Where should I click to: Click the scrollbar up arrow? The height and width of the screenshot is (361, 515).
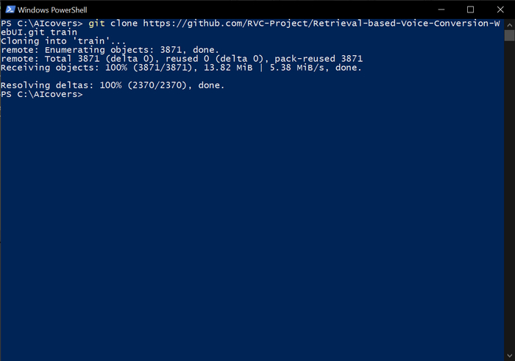tap(508, 24)
